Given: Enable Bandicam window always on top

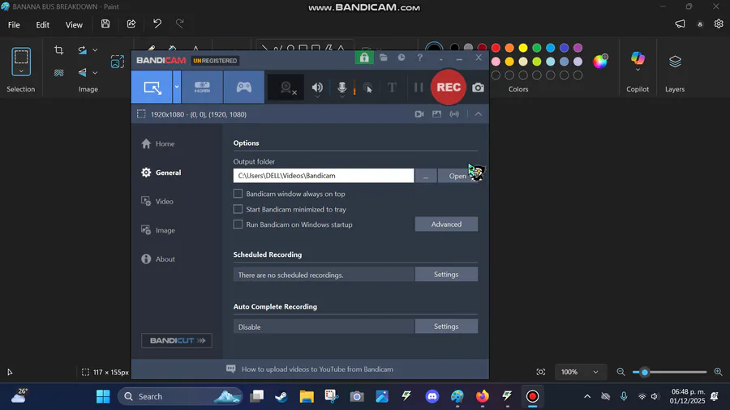Looking at the screenshot, I should point(238,194).
